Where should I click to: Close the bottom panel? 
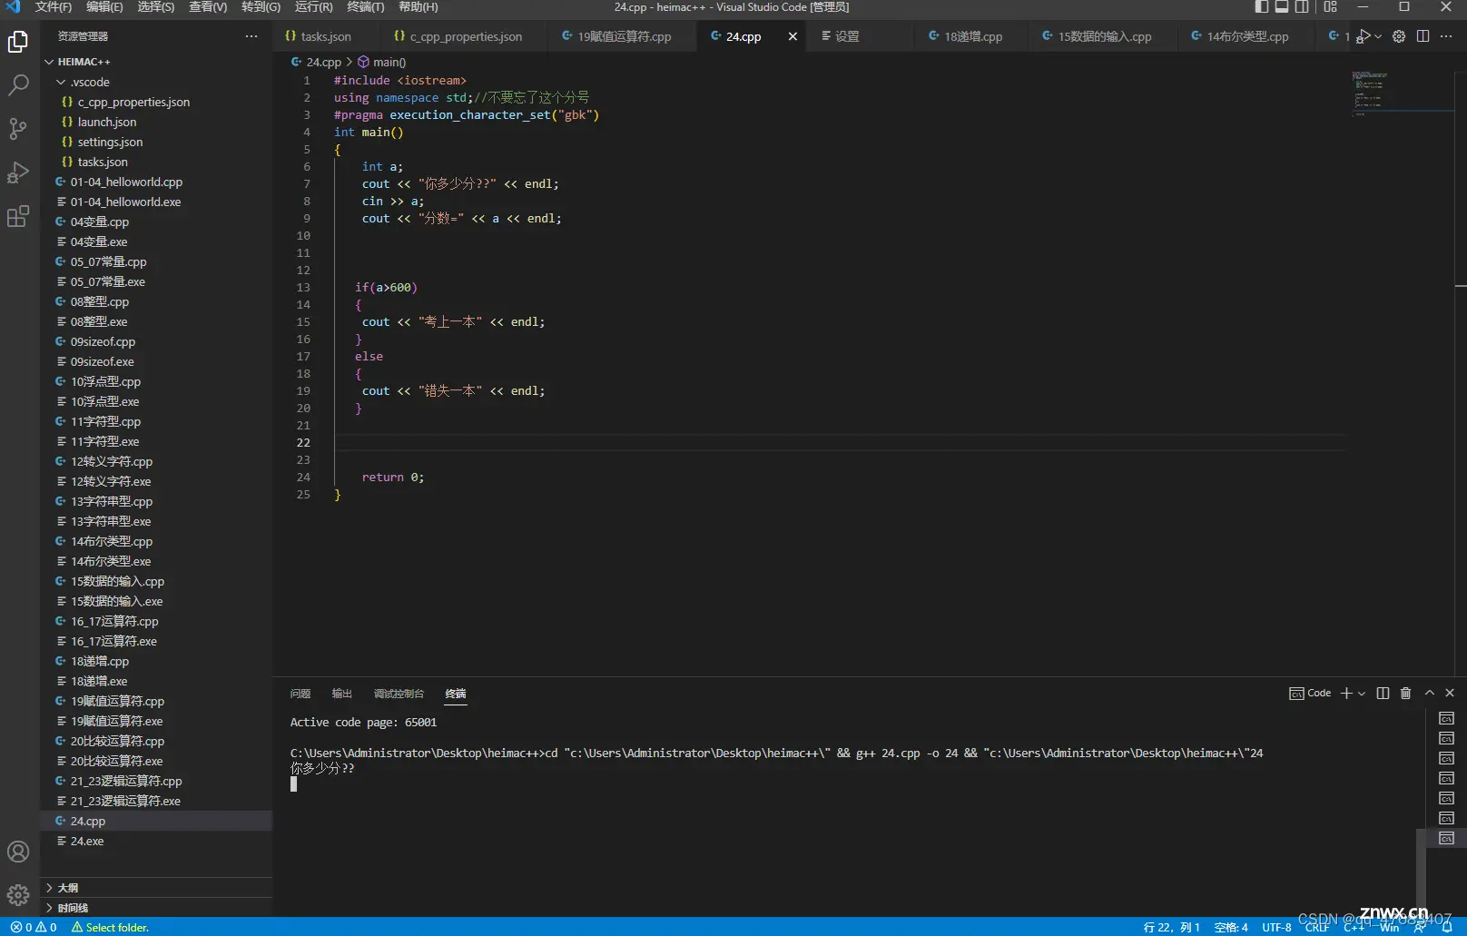(1450, 693)
